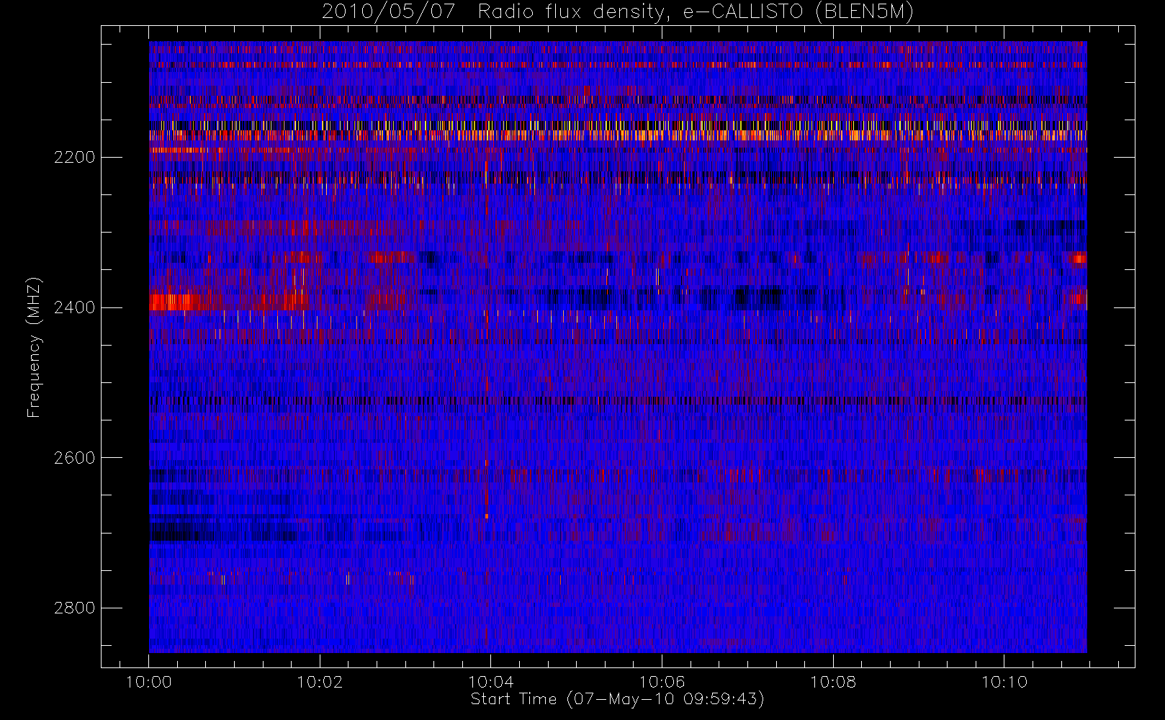Viewport: 1165px width, 720px height.
Task: Select the 10:10 time tick label
Action: point(1004,682)
